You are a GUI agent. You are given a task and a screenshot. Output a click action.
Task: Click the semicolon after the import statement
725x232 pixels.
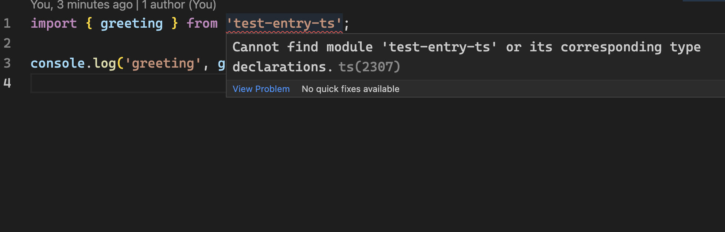tap(346, 23)
